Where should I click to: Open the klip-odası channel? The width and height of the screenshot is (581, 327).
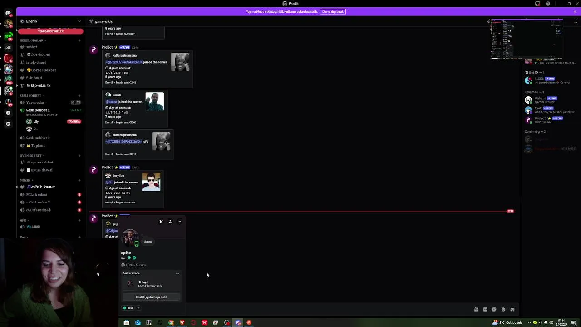pos(50,85)
